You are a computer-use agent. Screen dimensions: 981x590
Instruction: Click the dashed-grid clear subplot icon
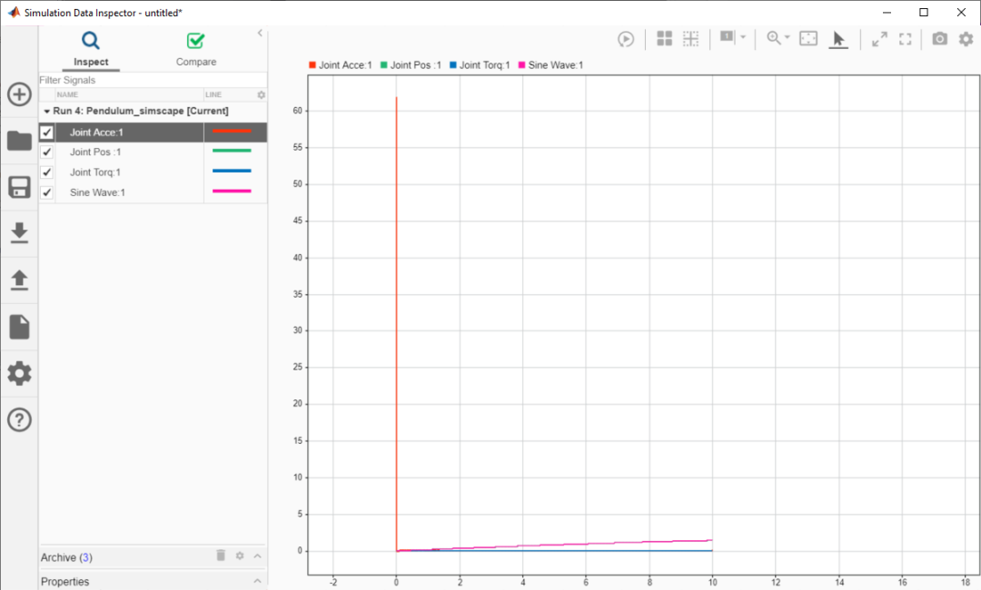(690, 39)
